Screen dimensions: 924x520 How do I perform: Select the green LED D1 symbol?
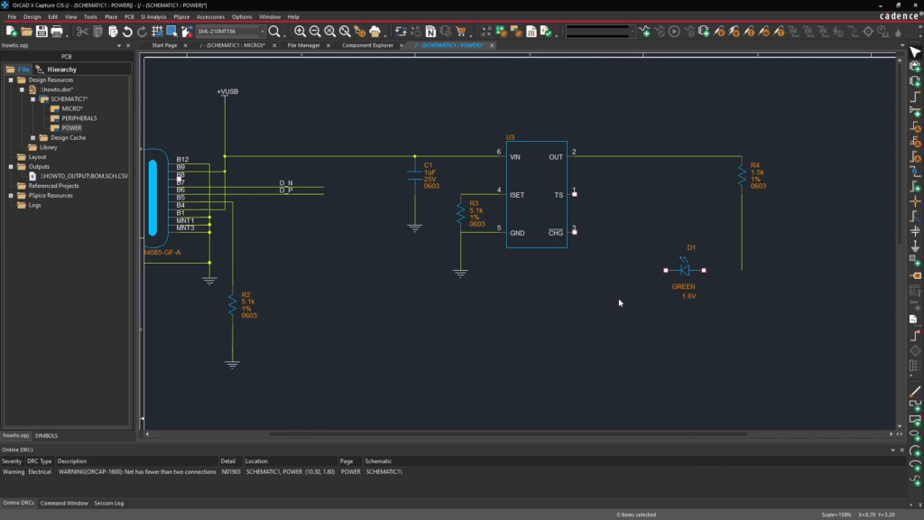click(685, 270)
